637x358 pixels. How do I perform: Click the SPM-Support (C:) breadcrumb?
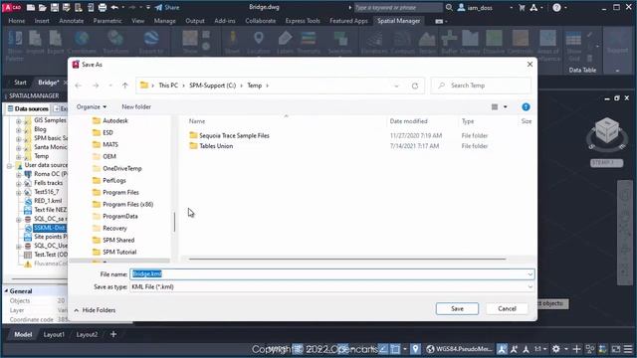point(212,86)
